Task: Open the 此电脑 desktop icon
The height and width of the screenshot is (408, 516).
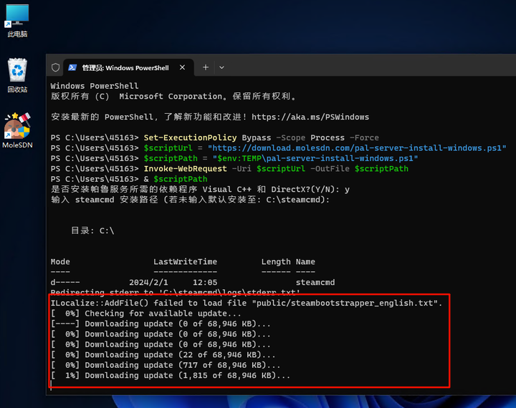Action: (x=17, y=20)
